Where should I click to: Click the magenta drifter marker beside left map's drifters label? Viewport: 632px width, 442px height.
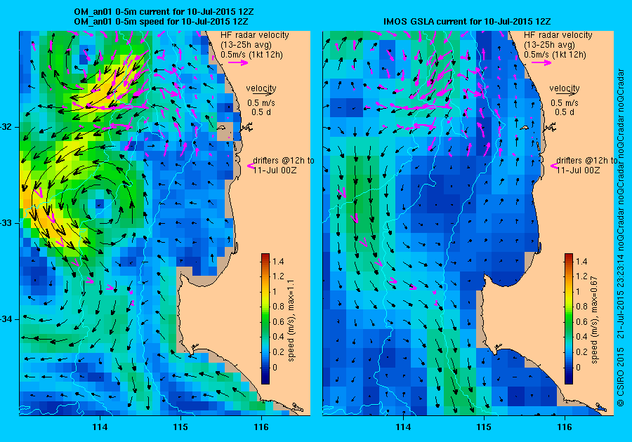click(x=250, y=166)
